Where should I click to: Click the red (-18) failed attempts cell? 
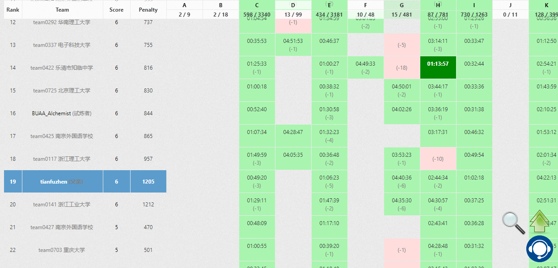coord(402,68)
